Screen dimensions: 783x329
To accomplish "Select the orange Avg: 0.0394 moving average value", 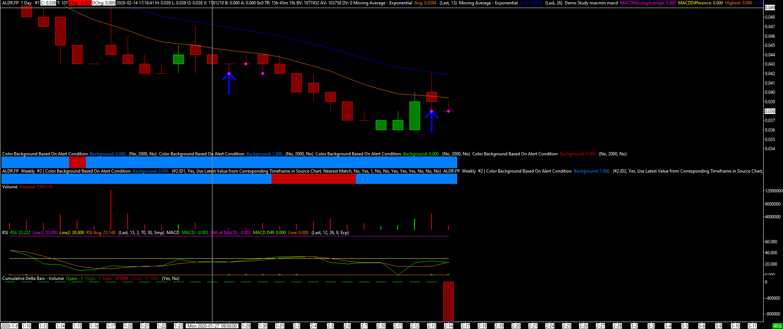I will (x=425, y=3).
